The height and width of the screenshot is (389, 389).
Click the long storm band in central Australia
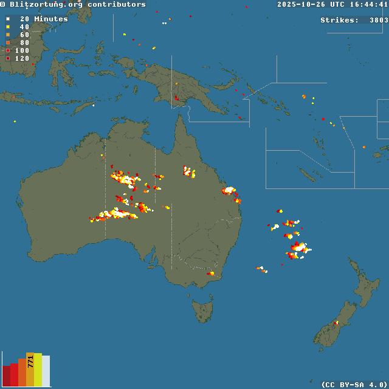point(115,214)
